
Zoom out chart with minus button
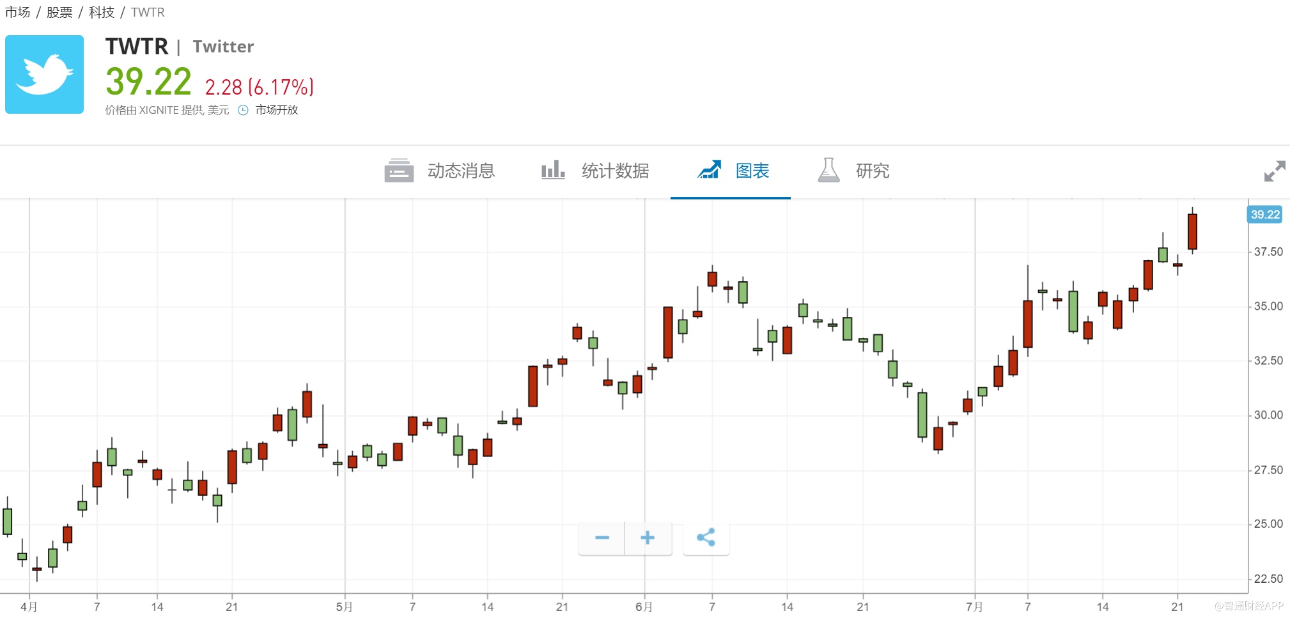[602, 537]
